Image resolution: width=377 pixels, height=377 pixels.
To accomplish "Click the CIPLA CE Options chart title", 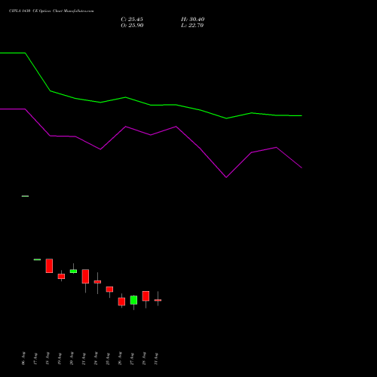I will 51,11.
